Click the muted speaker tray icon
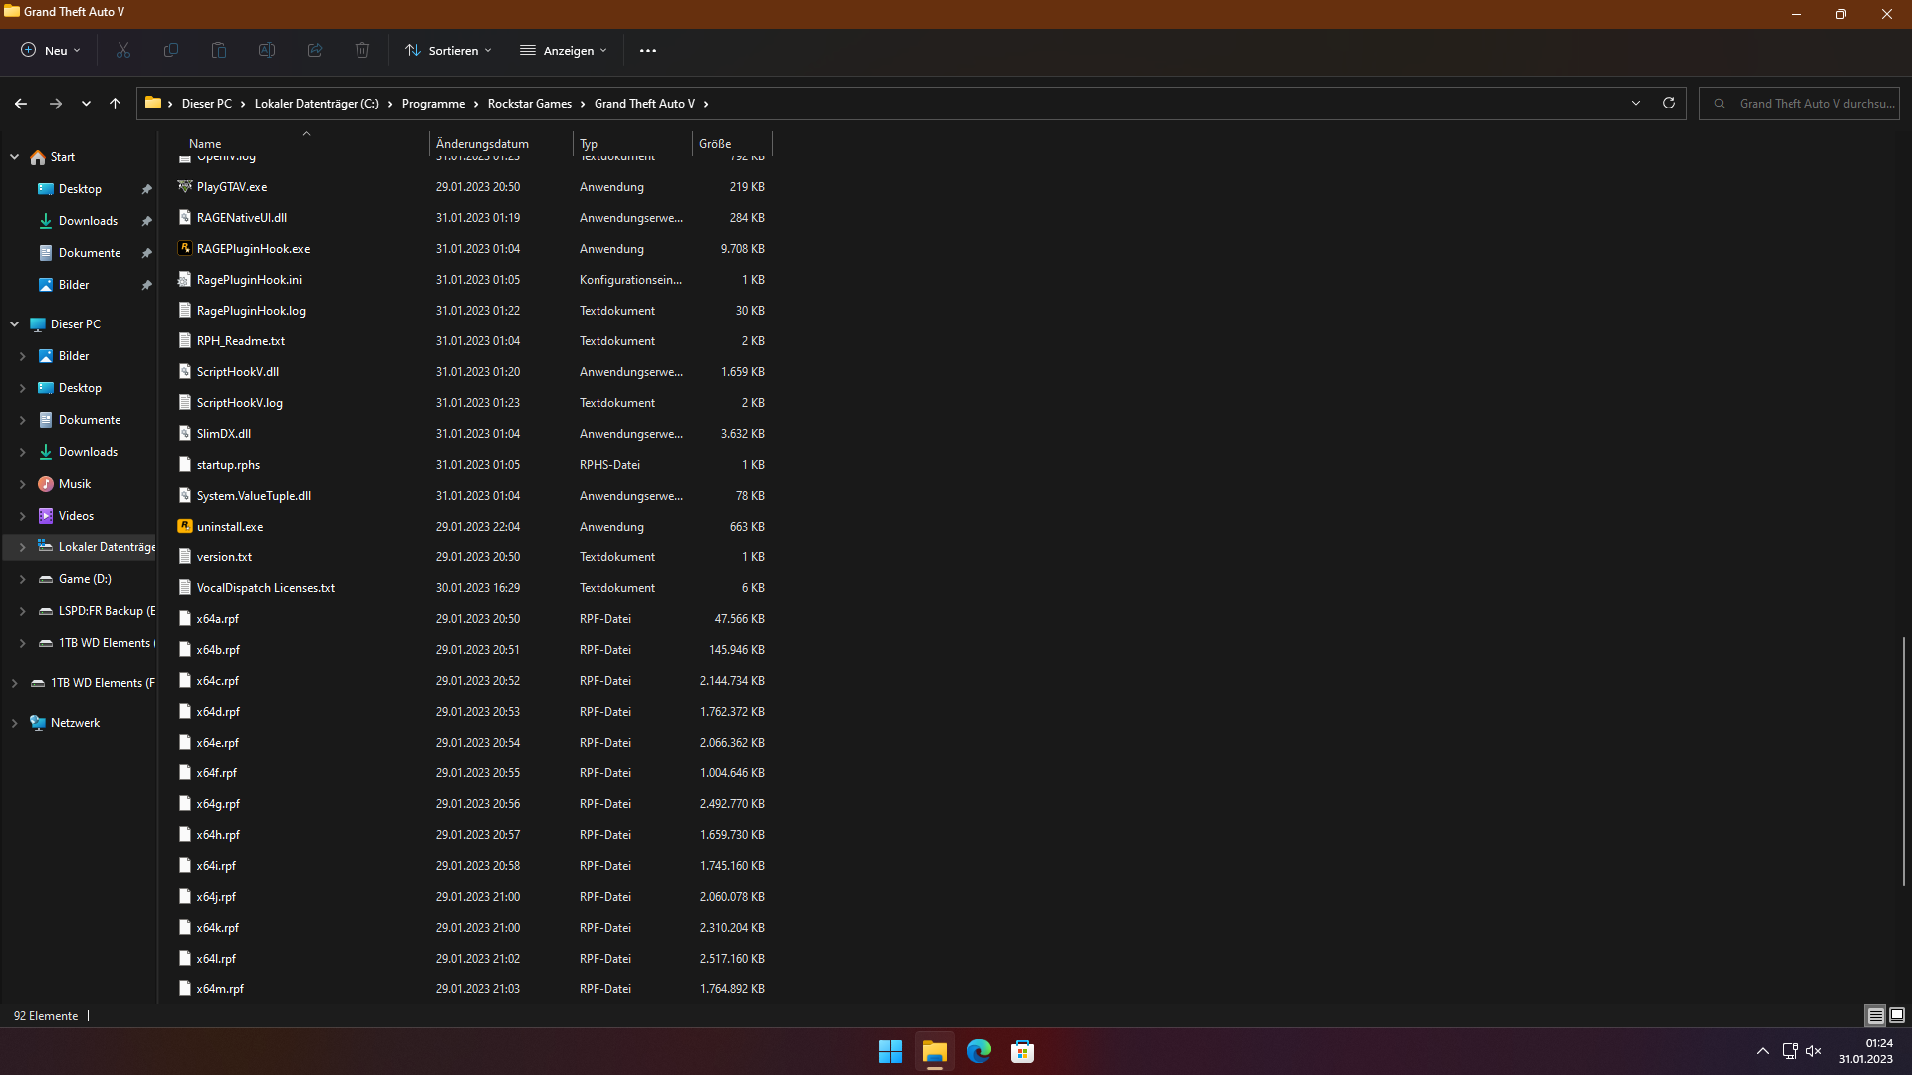Image resolution: width=1912 pixels, height=1075 pixels. [1814, 1051]
